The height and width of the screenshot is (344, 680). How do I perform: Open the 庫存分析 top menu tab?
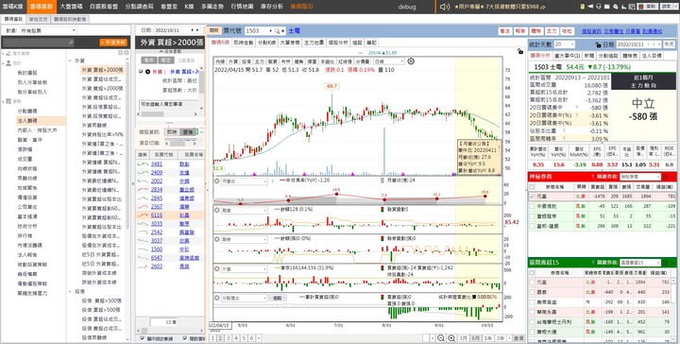click(272, 7)
